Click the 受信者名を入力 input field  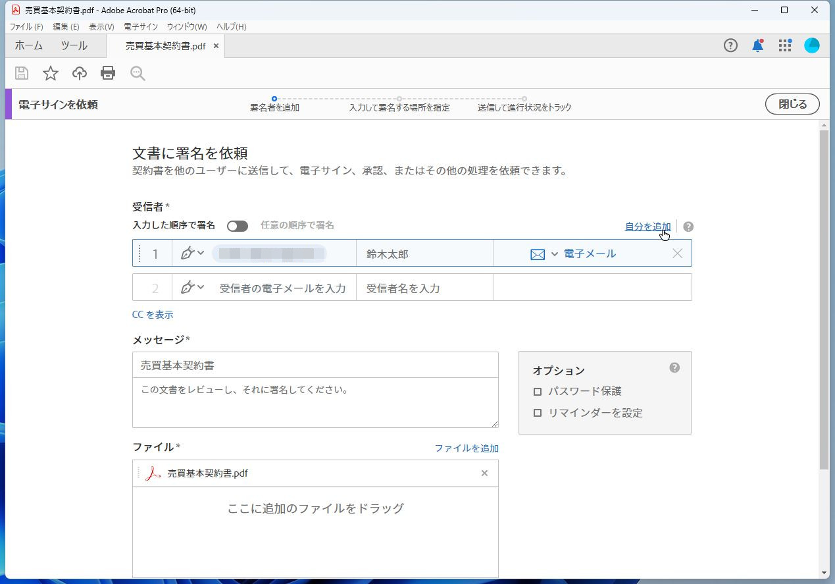tap(424, 287)
